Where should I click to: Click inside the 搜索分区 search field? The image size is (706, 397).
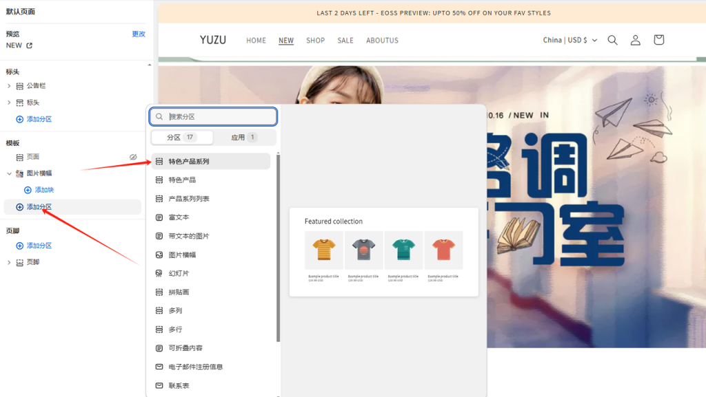[214, 116]
